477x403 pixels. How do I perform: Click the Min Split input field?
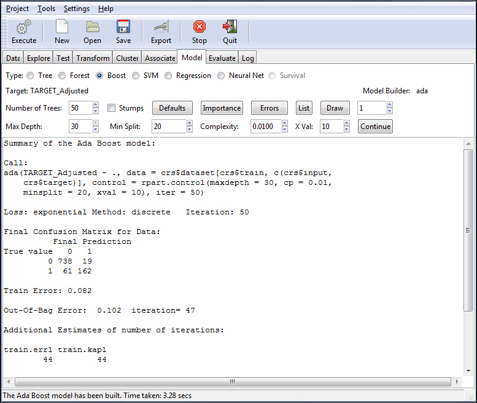[169, 127]
